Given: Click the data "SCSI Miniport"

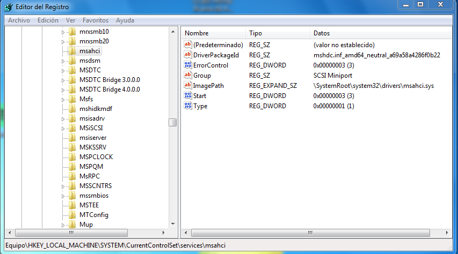Looking at the screenshot, I should [x=333, y=76].
